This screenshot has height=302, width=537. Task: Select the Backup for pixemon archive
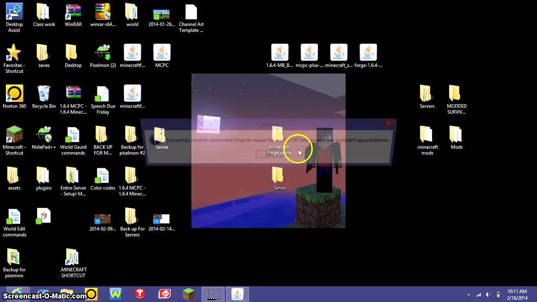pyautogui.click(x=14, y=263)
